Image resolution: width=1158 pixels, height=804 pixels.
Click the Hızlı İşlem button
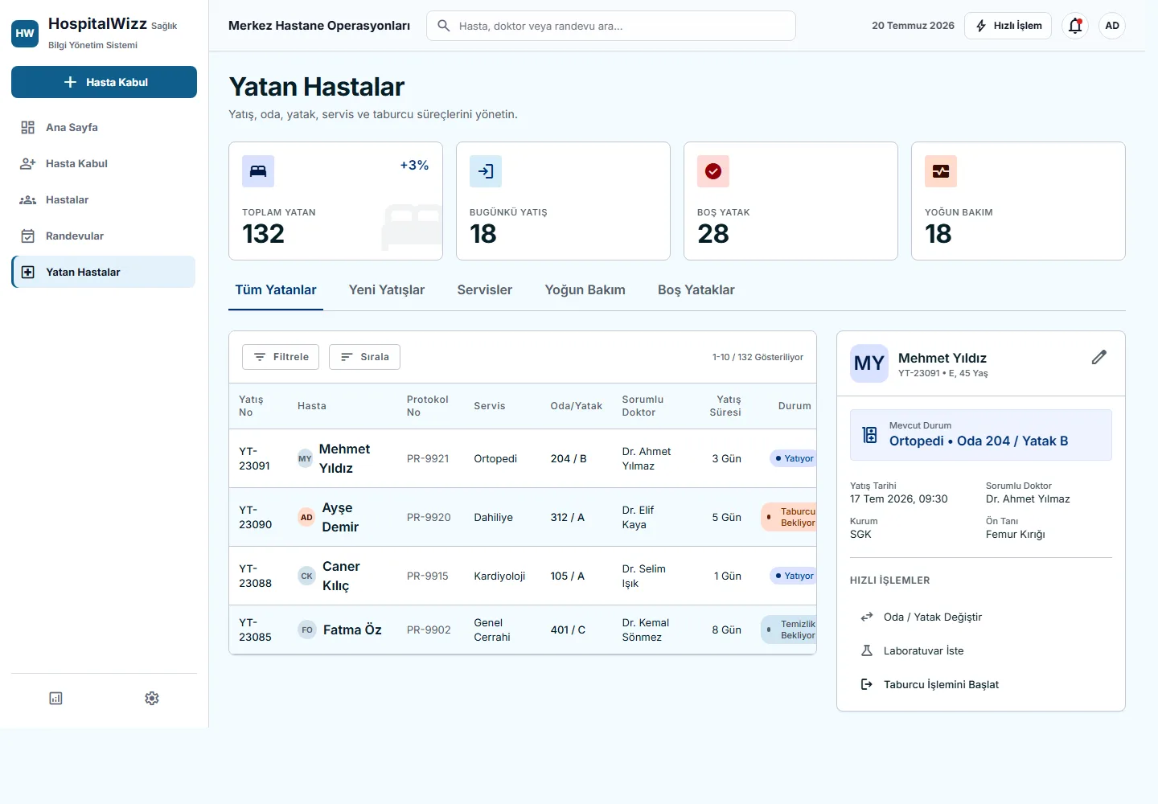click(x=1008, y=26)
